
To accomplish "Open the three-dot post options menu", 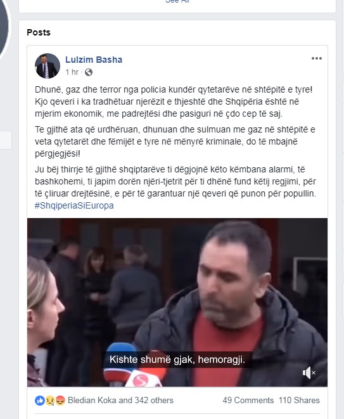I will tap(317, 58).
